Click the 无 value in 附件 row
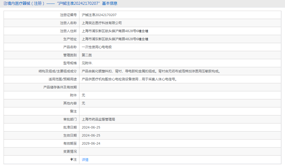The image size is (285, 166). point(83,95)
